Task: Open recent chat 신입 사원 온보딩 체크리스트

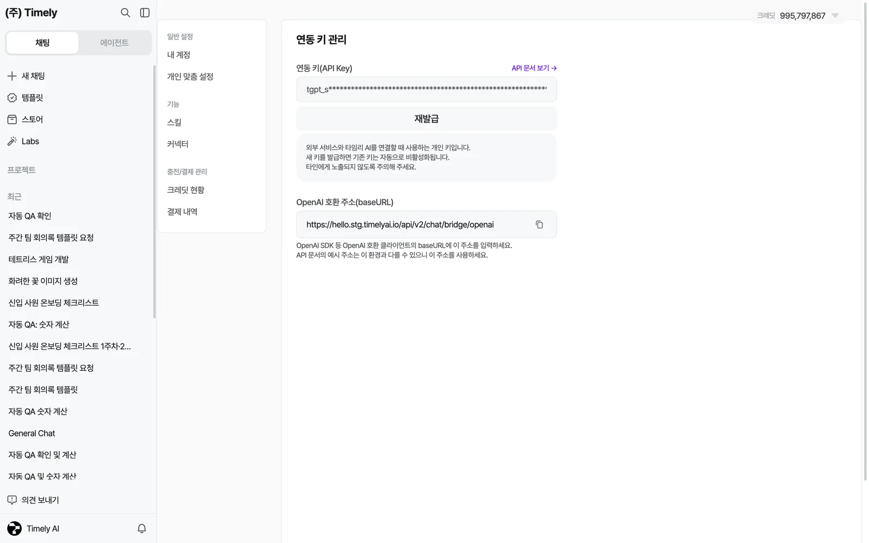Action: [x=54, y=303]
